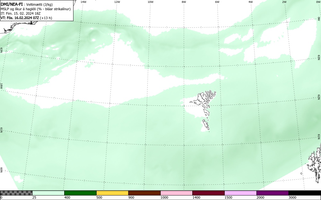This screenshot has height=200, width=321.
Task: Click the '2000' legend value
Action: tap(260, 197)
